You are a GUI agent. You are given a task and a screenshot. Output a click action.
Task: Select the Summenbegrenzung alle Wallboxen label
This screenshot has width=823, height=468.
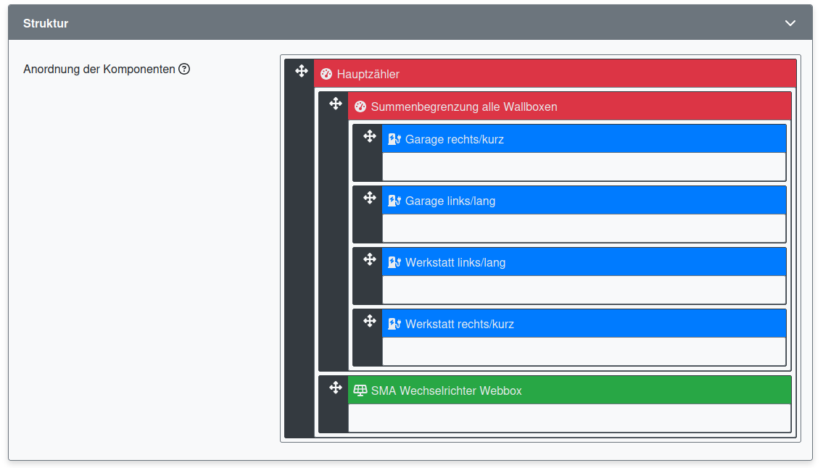click(x=464, y=106)
